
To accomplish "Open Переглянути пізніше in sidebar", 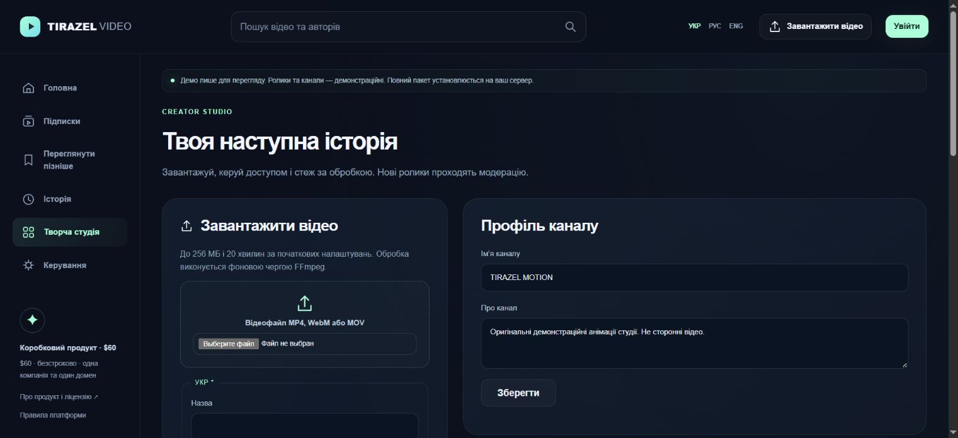I will [x=70, y=160].
